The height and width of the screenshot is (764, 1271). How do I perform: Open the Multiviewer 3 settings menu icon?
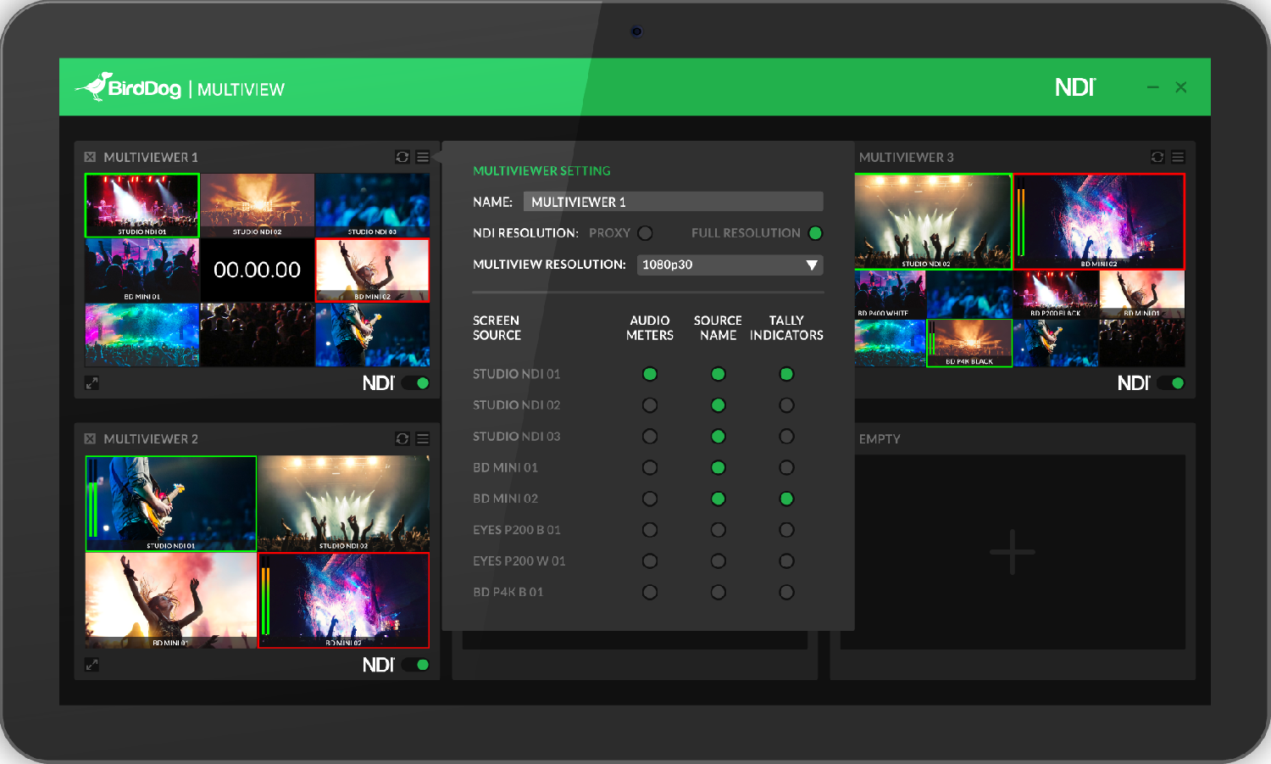pos(1178,157)
